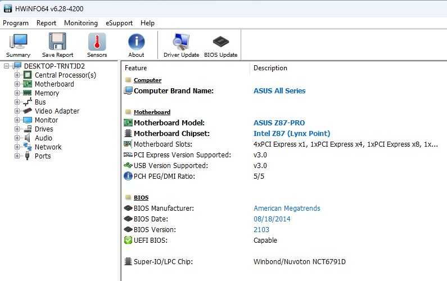The image size is (447, 281).
Task: Expand the Memory tree node
Action: click(17, 93)
